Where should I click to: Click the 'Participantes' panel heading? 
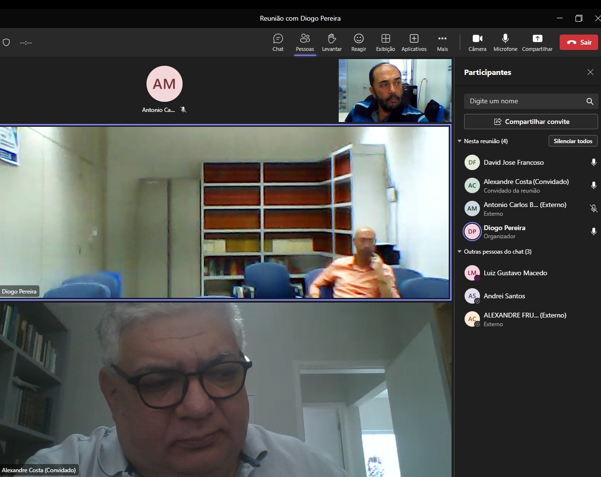pos(488,72)
